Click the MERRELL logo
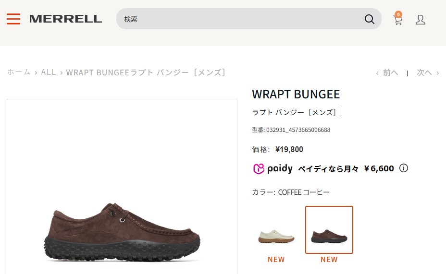This screenshot has height=274, width=446. pyautogui.click(x=66, y=19)
